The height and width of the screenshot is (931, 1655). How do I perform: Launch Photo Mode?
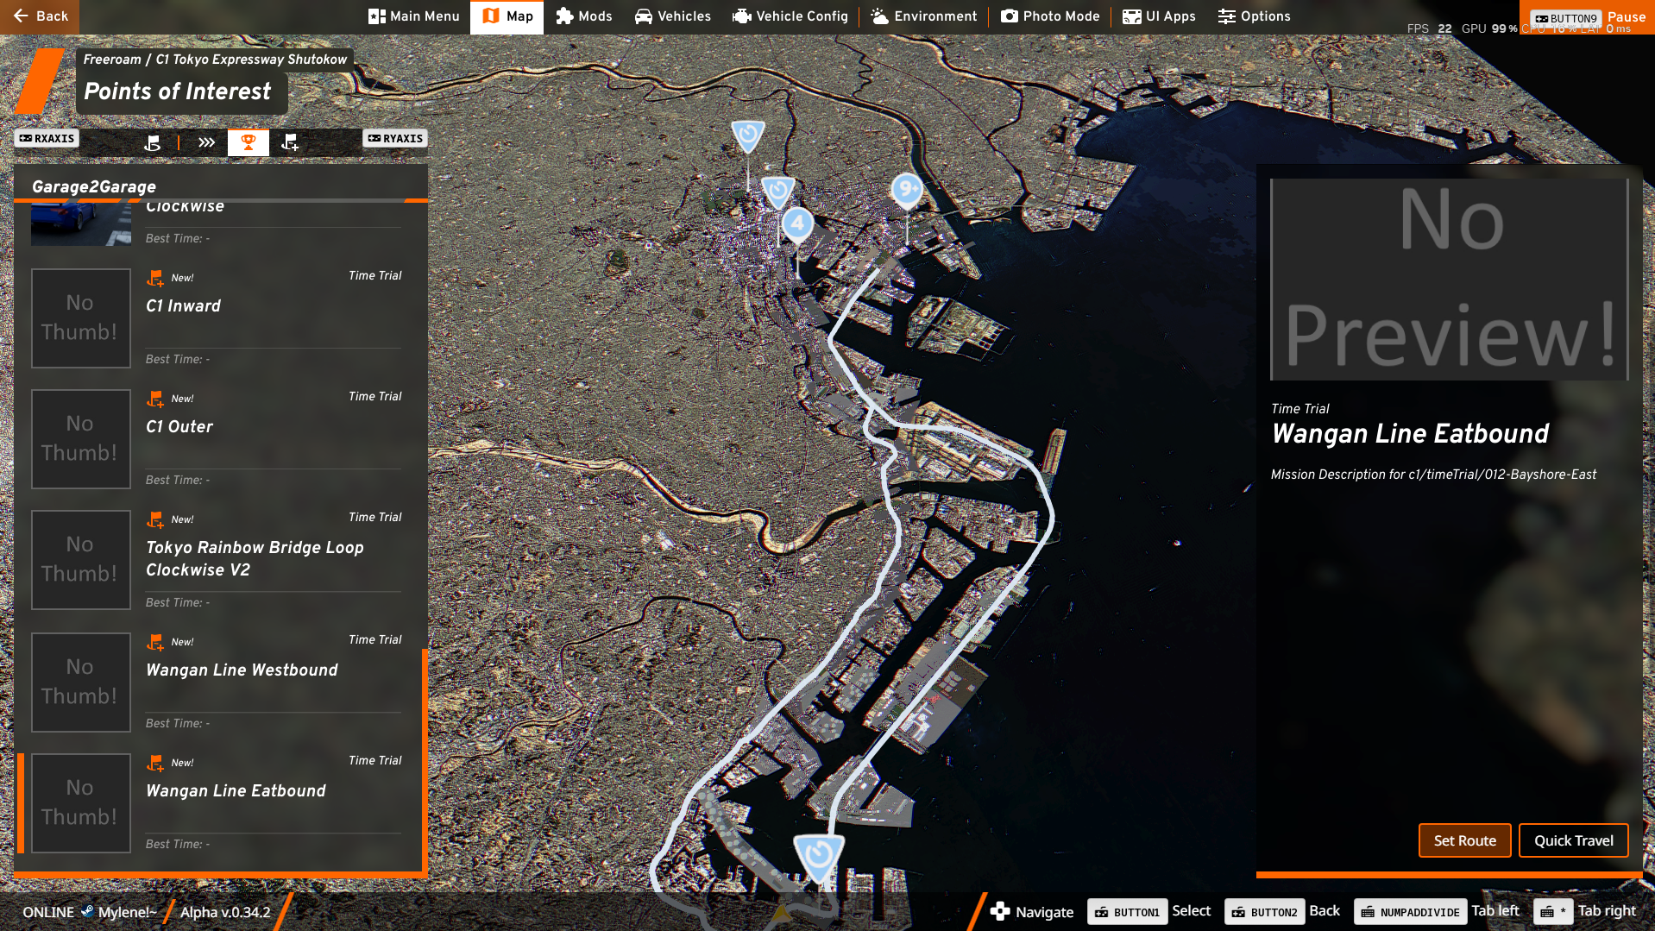tap(1050, 16)
